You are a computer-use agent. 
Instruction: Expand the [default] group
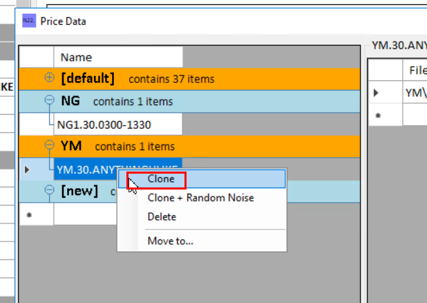point(49,78)
